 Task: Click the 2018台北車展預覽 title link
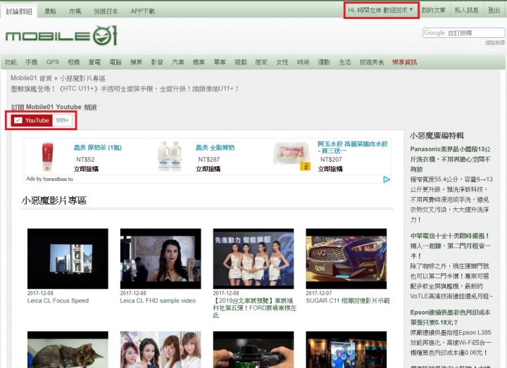(x=254, y=308)
